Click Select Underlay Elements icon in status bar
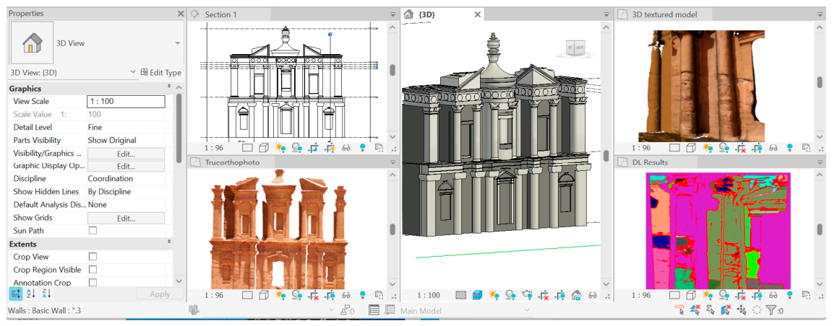Screen dimensions: 832x326 coord(694,311)
